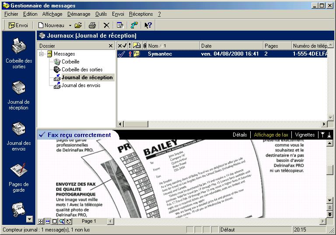Open the Affichage menu
This screenshot has width=336, height=235.
coord(52,14)
